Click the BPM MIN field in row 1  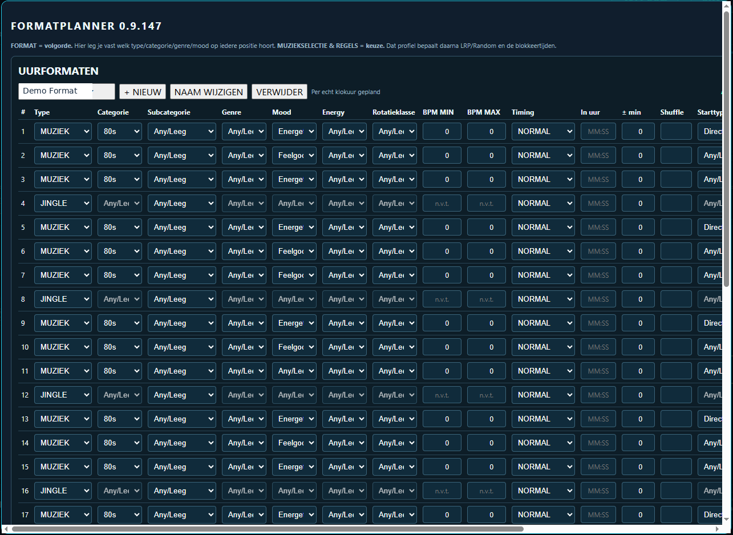coord(442,131)
